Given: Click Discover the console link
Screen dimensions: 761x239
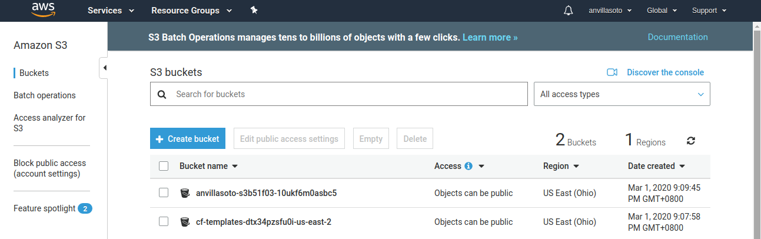Looking at the screenshot, I should (x=665, y=72).
